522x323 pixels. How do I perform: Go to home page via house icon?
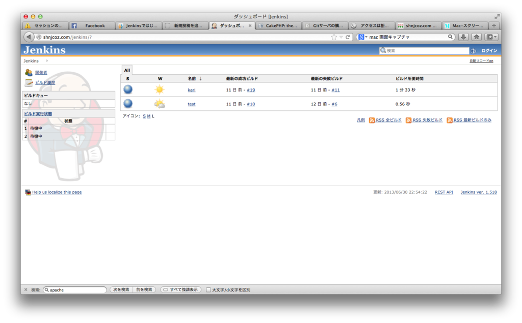click(x=477, y=37)
